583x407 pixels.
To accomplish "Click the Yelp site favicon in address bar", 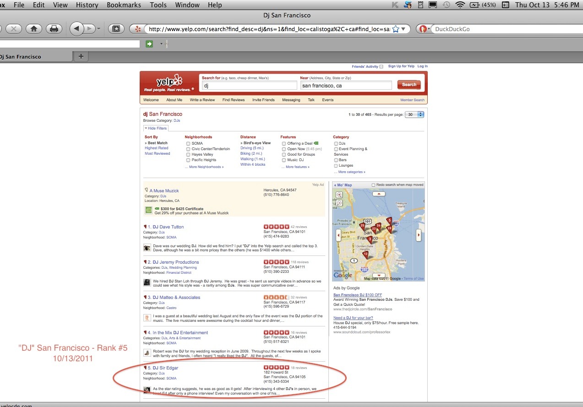I will pos(137,29).
